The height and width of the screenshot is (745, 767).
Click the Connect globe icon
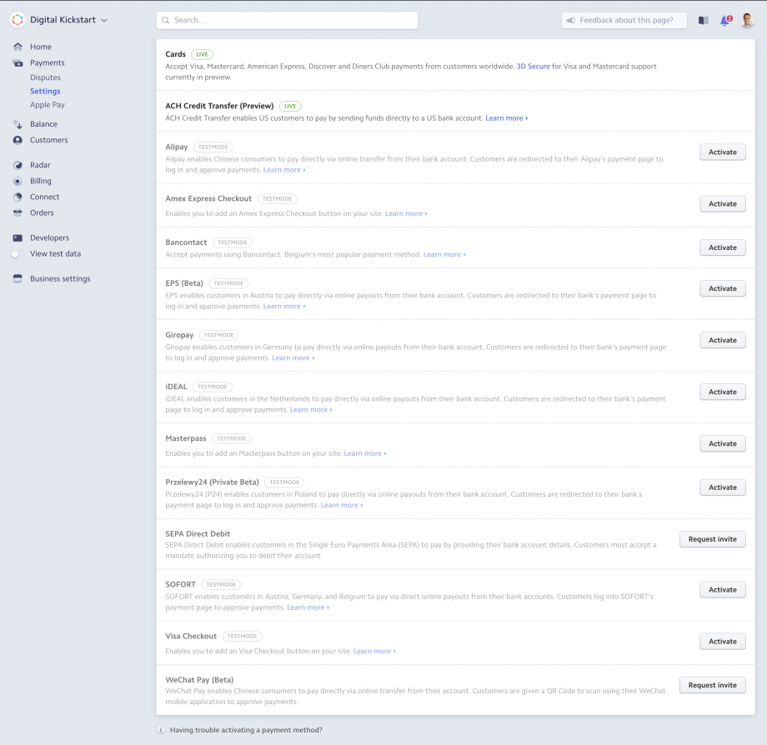[18, 197]
